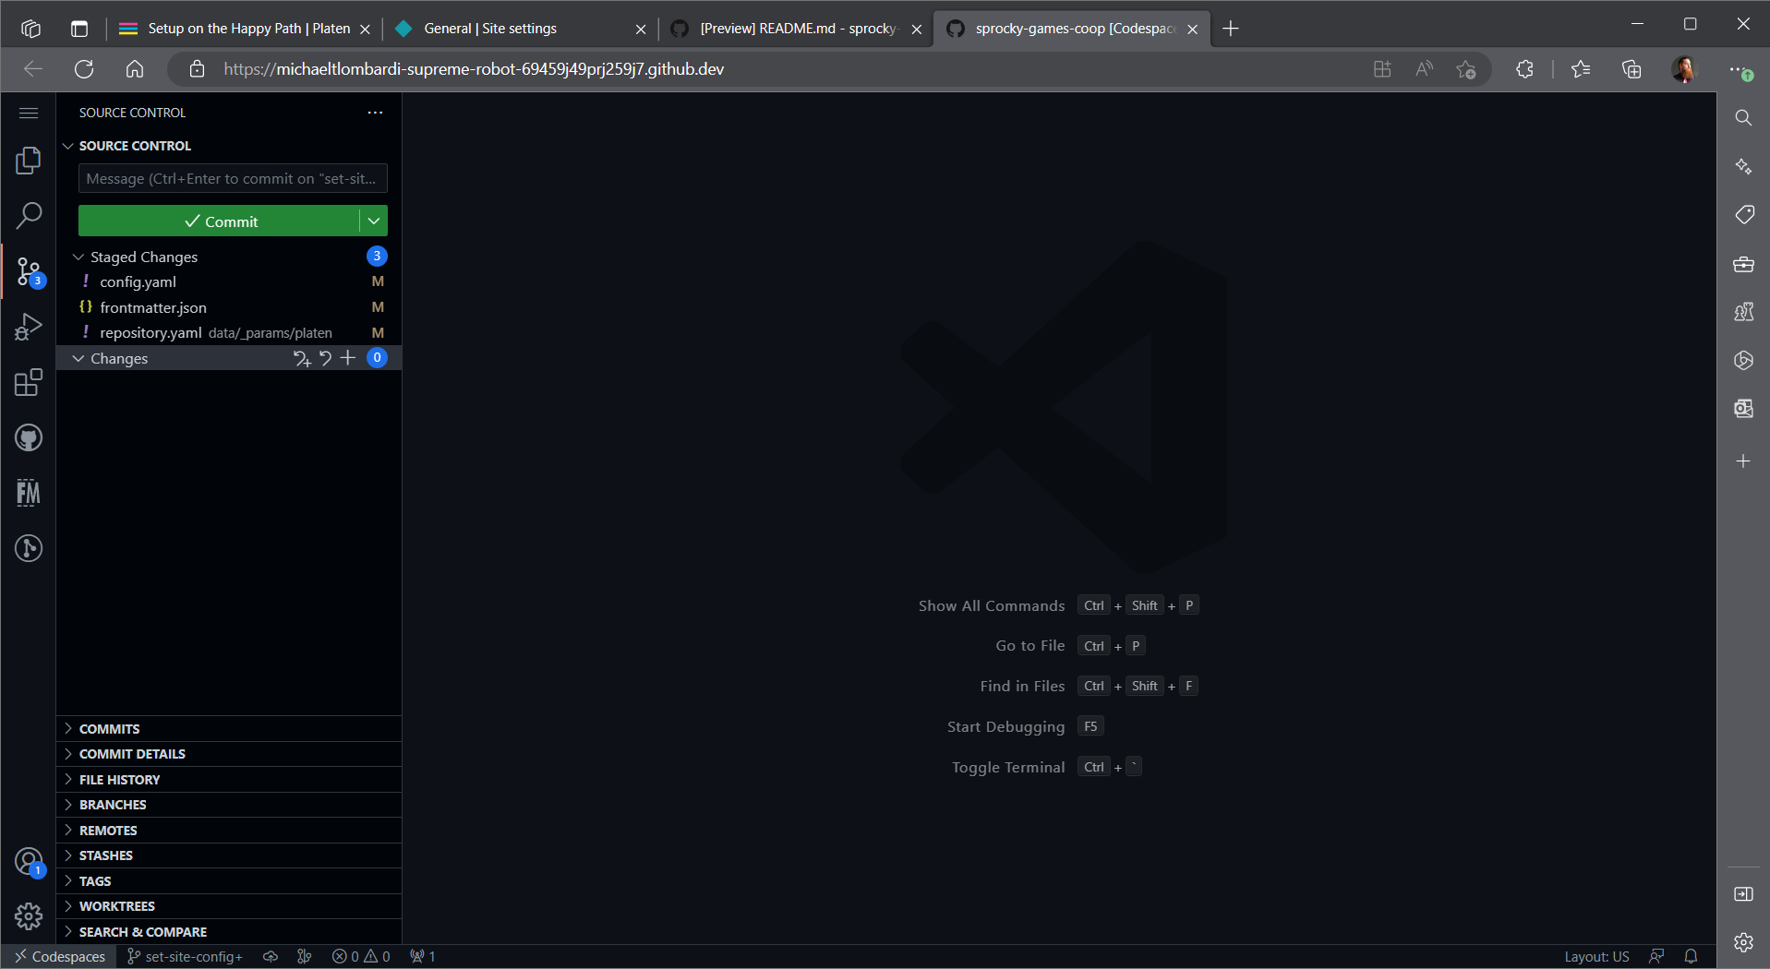
Task: Collapse the Staged Changes group
Action: coord(78,257)
